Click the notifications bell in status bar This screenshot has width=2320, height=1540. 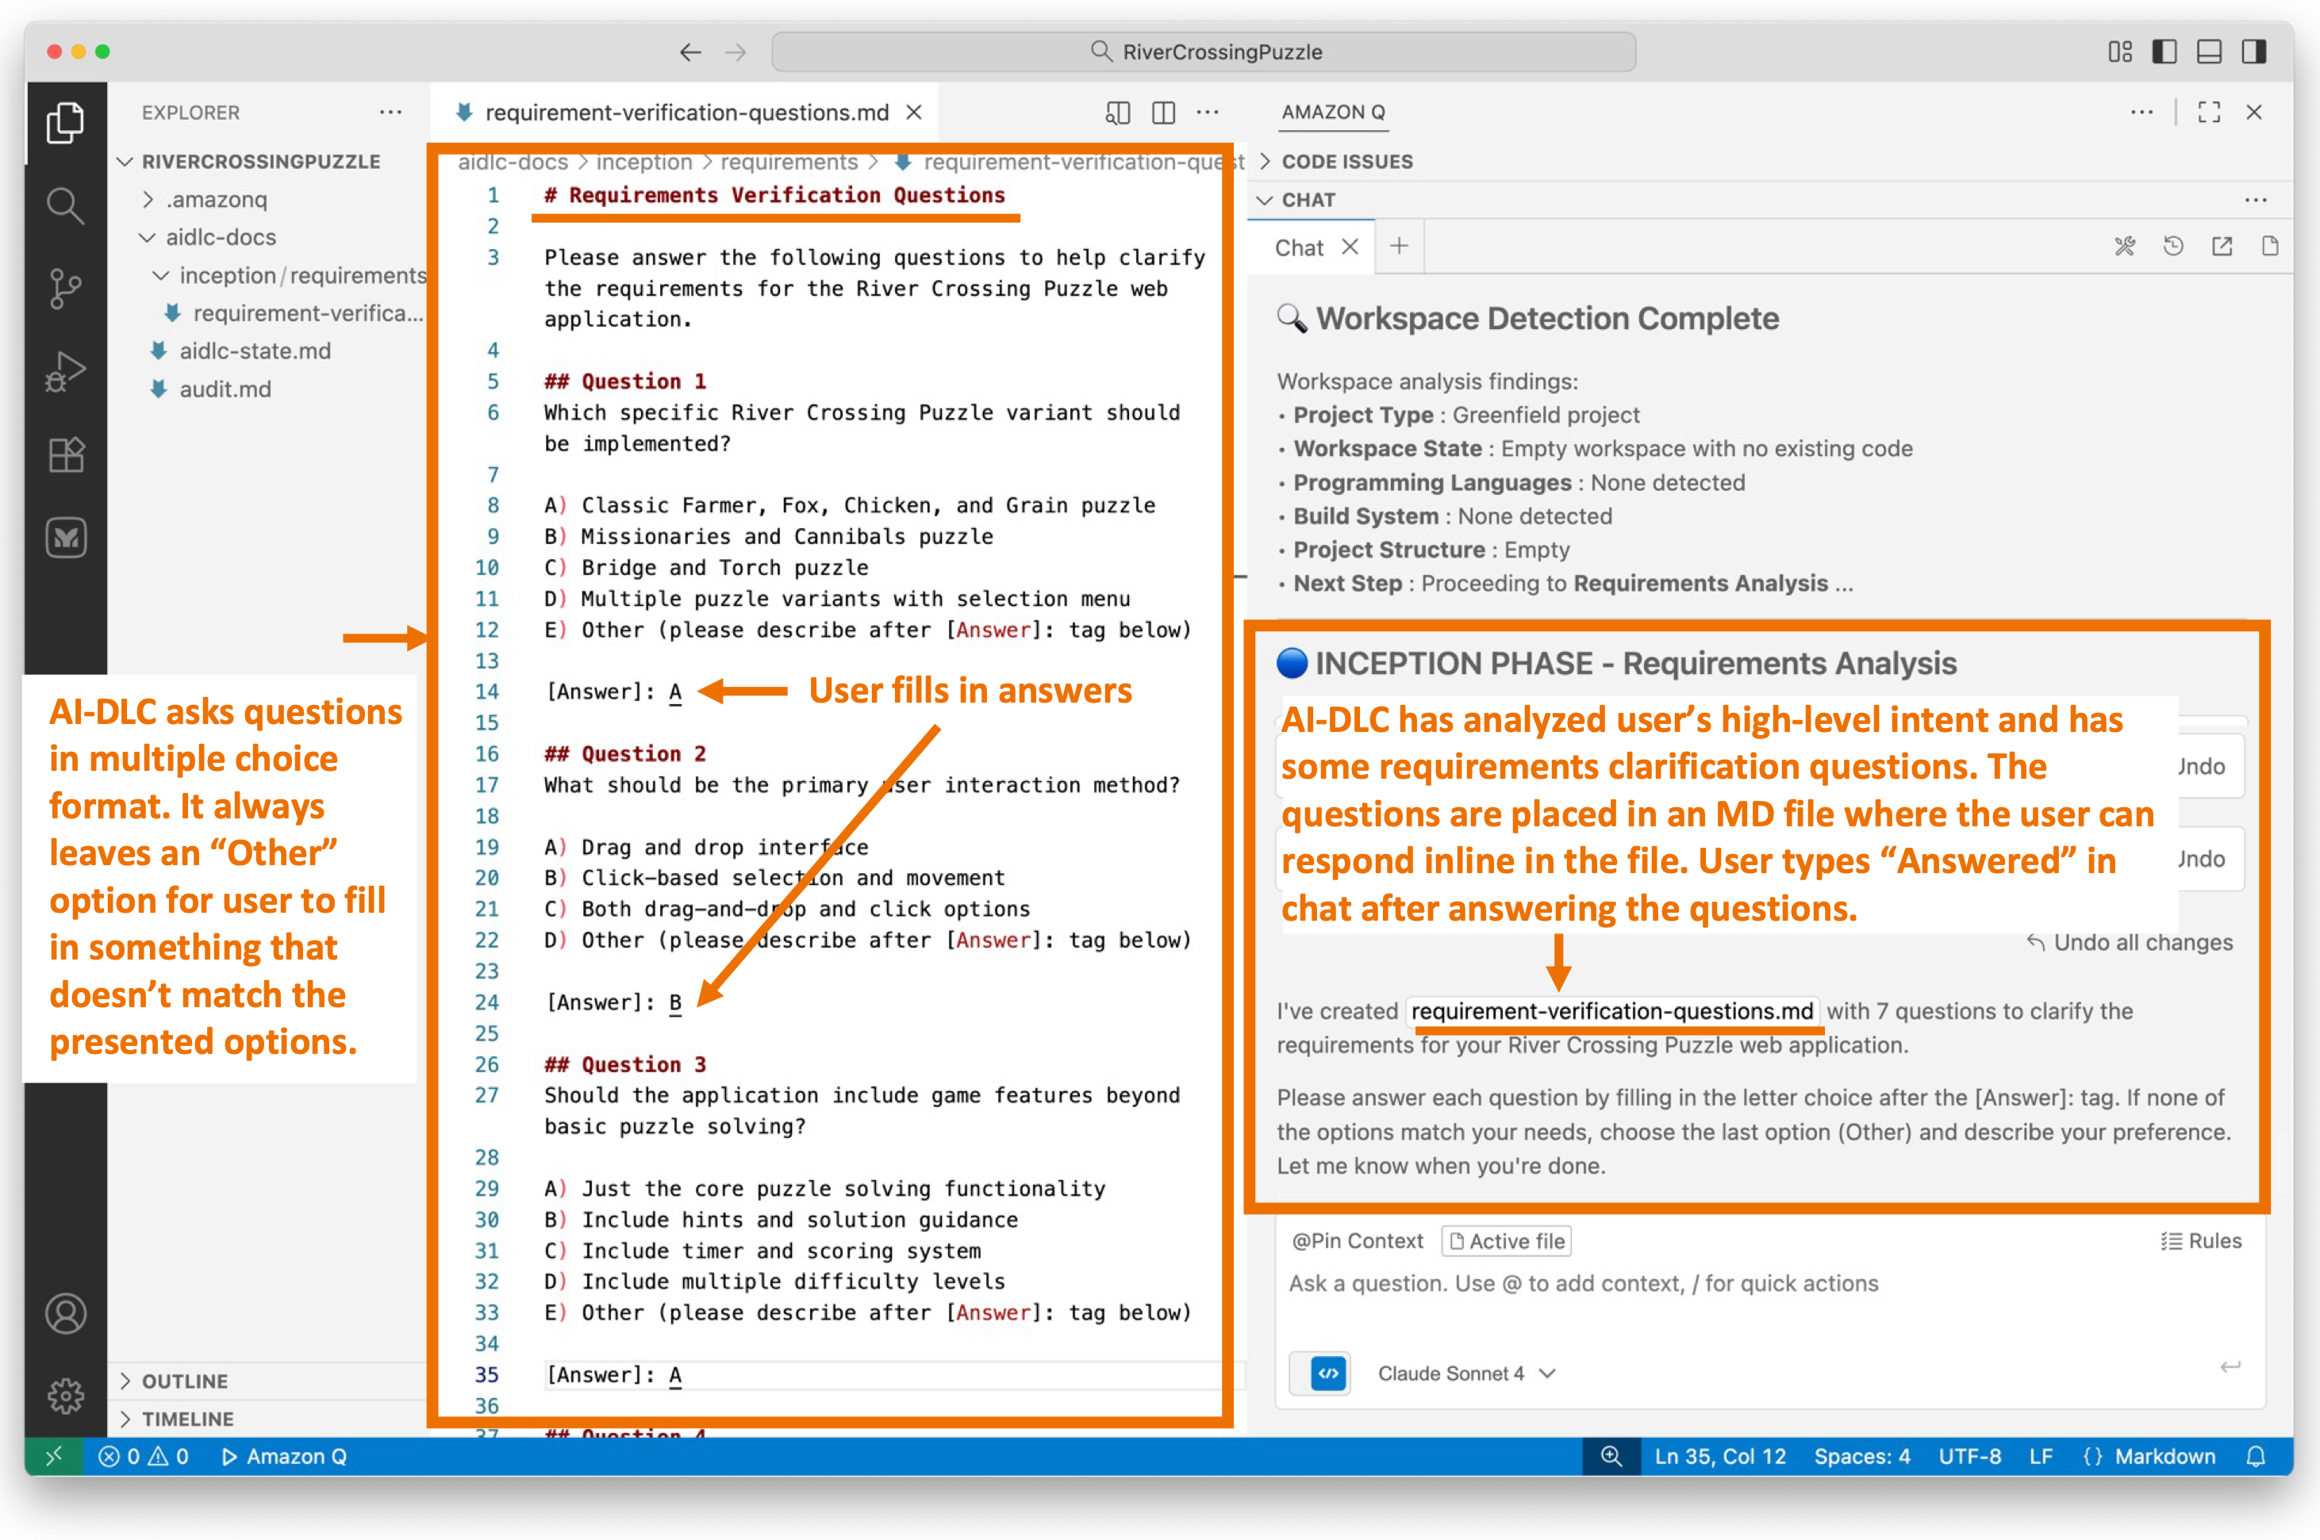pos(2257,1457)
